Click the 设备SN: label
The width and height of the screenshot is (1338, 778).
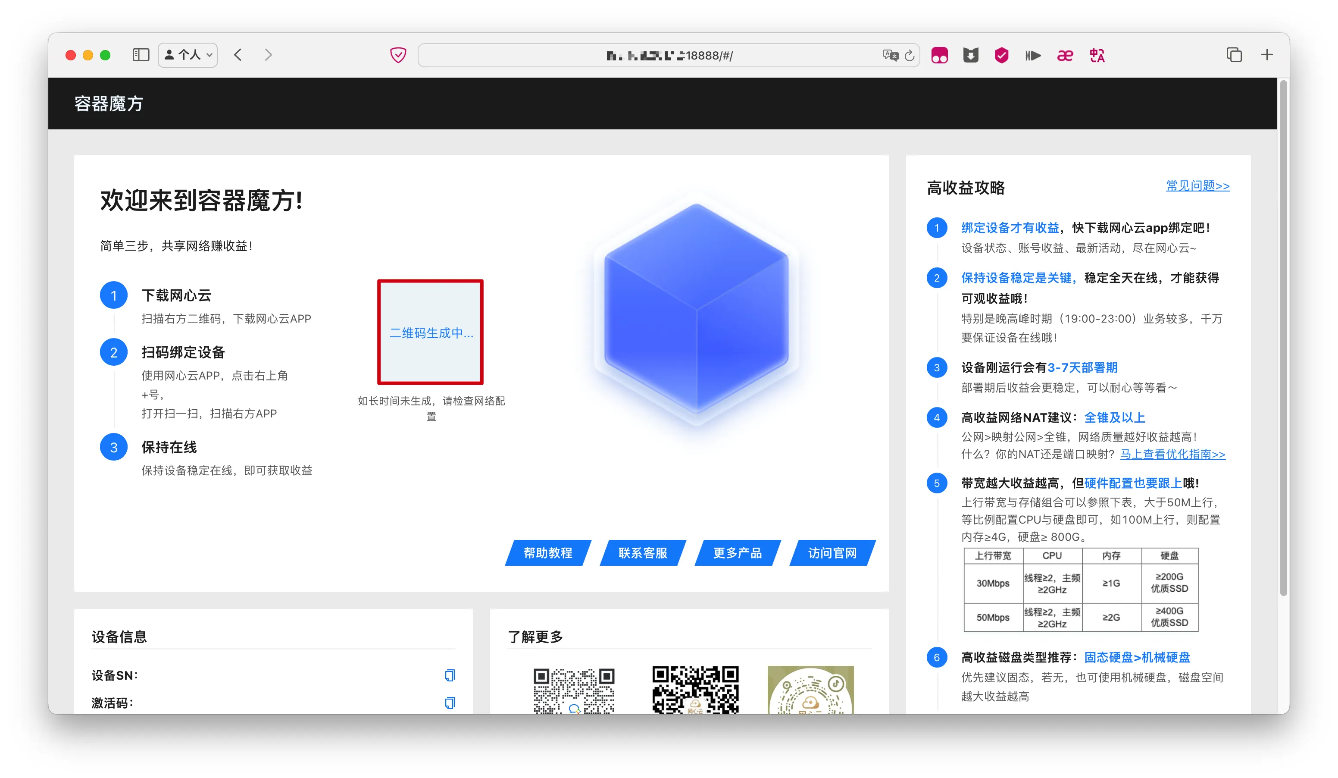pos(115,675)
